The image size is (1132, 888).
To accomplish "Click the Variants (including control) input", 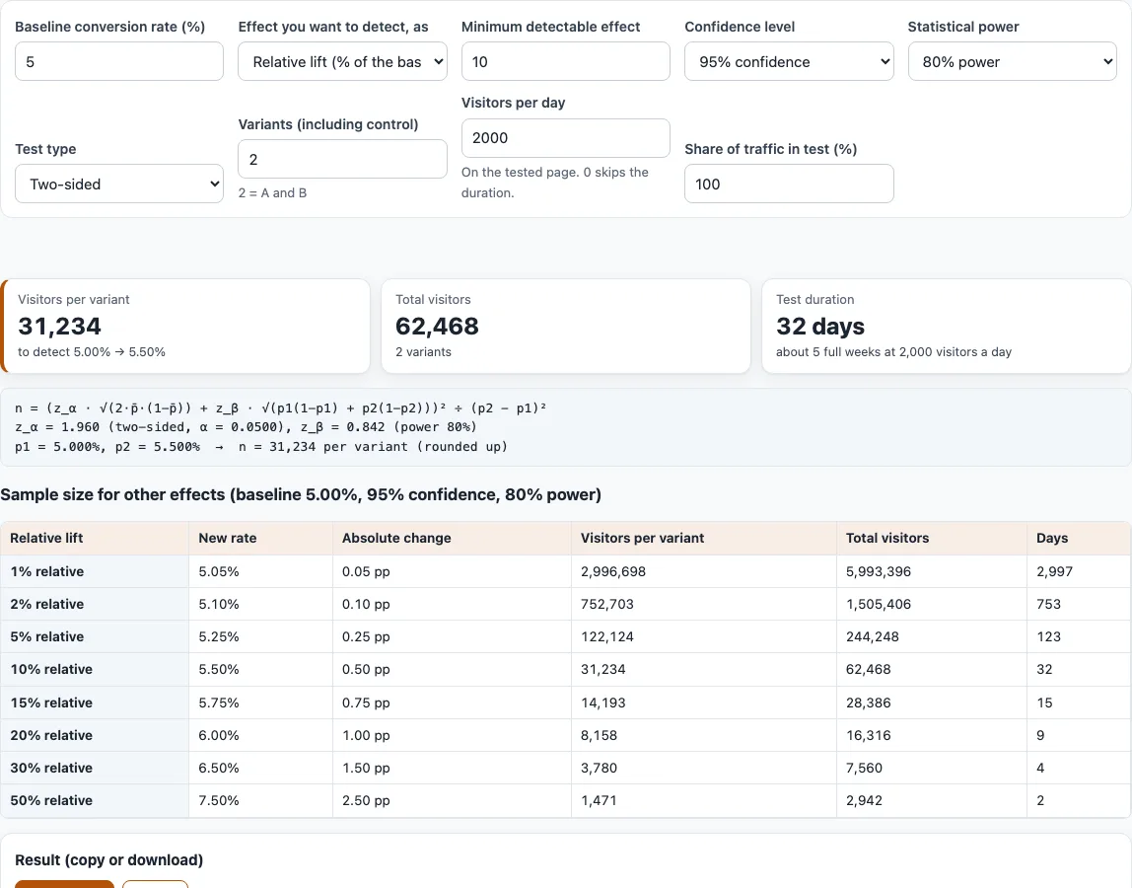I will pos(342,159).
